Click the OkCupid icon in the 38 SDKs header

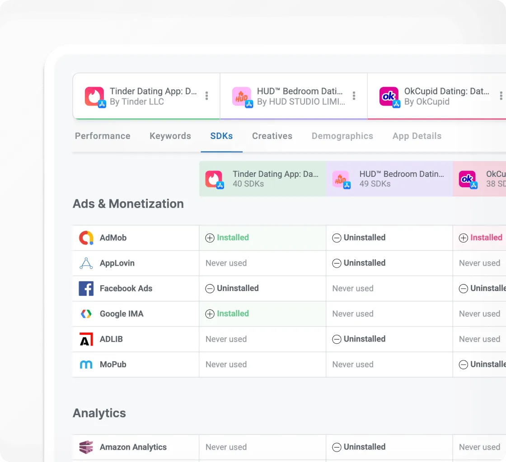pyautogui.click(x=468, y=179)
